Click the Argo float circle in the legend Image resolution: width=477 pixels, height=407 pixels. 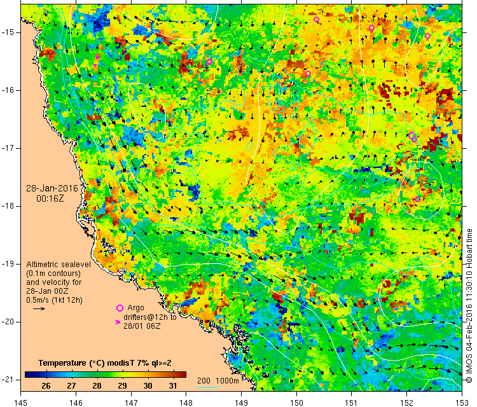tap(120, 308)
